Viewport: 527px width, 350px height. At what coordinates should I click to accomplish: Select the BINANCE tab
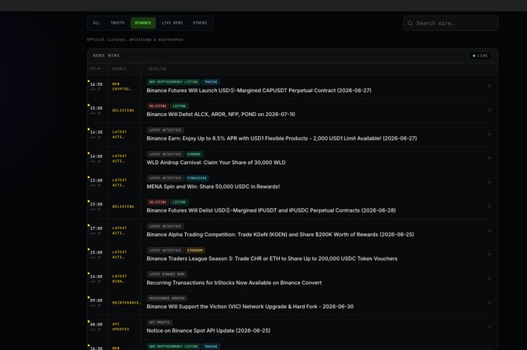pos(143,22)
